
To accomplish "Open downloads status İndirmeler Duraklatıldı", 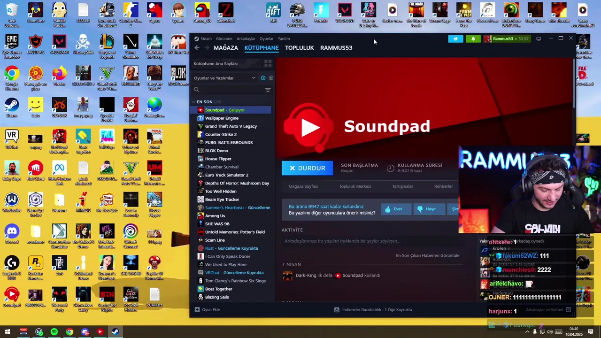I will (x=373, y=309).
